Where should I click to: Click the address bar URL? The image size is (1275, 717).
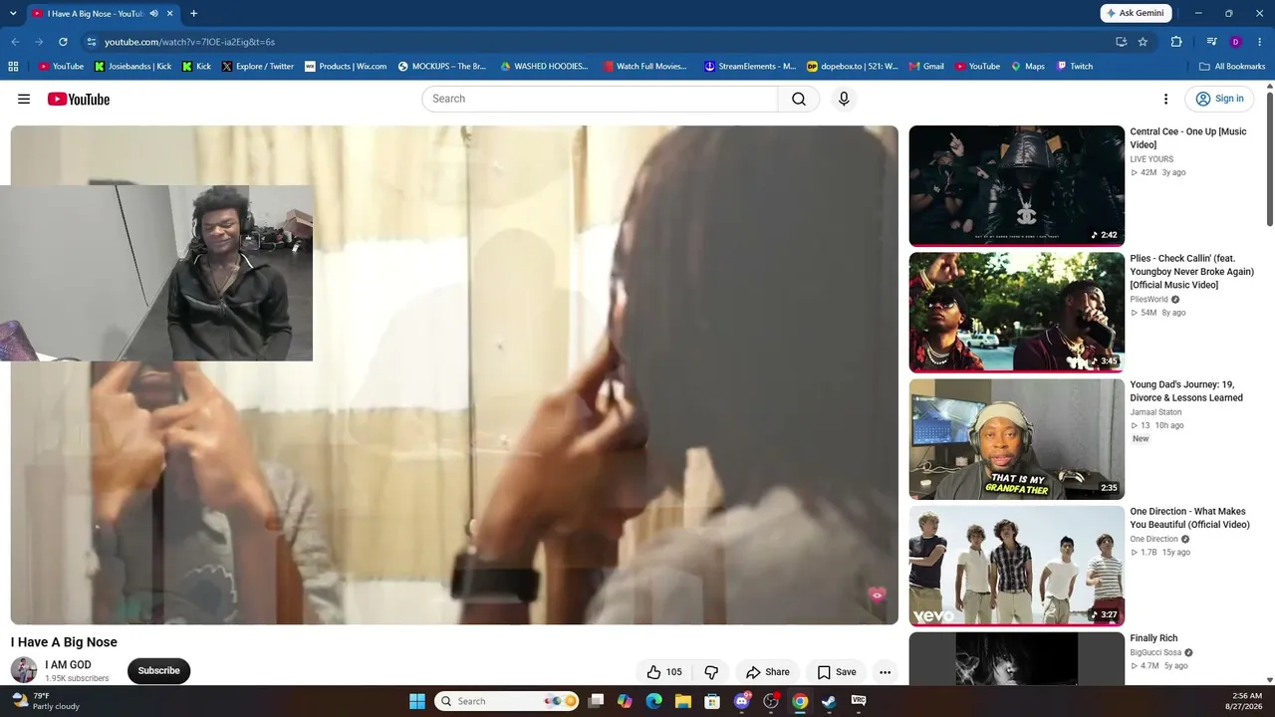(x=189, y=42)
